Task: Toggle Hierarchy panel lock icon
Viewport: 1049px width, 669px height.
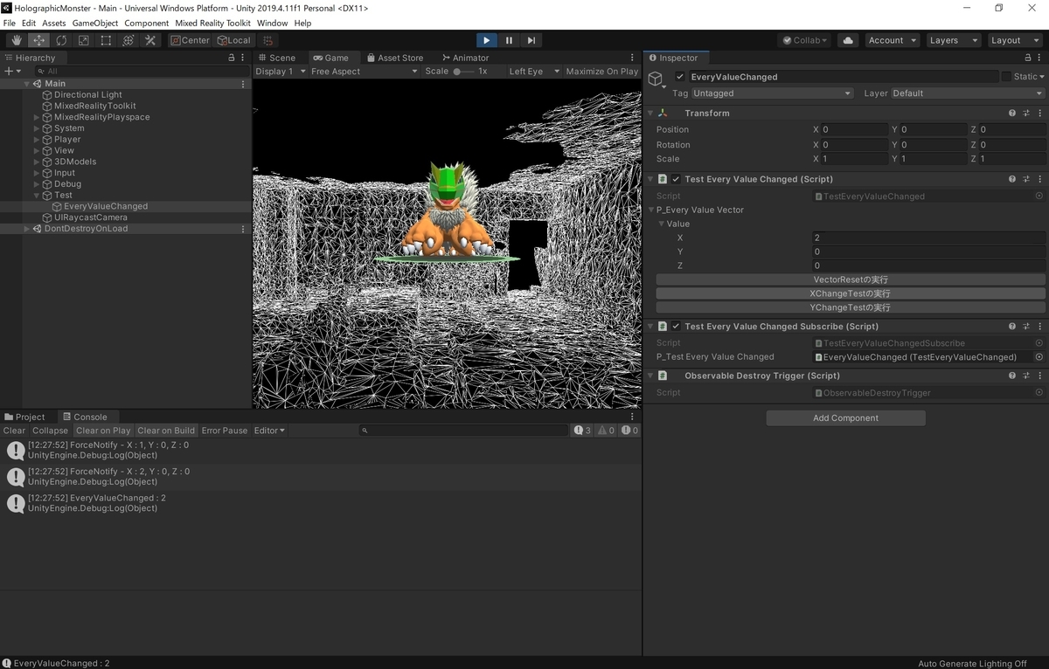Action: pyautogui.click(x=232, y=58)
